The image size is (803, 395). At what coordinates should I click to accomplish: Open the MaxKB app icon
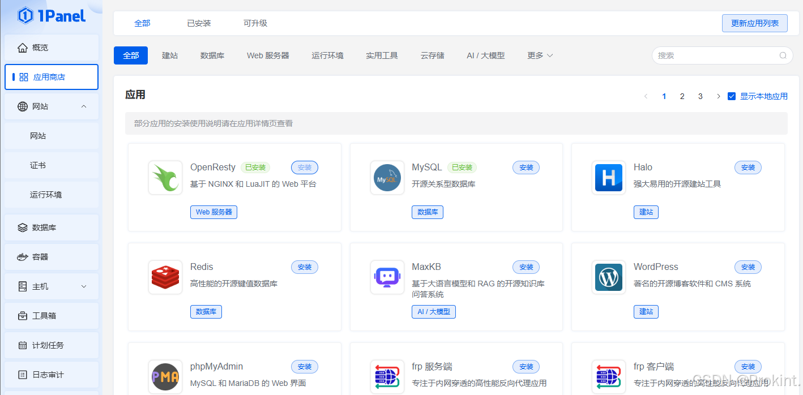pos(387,277)
